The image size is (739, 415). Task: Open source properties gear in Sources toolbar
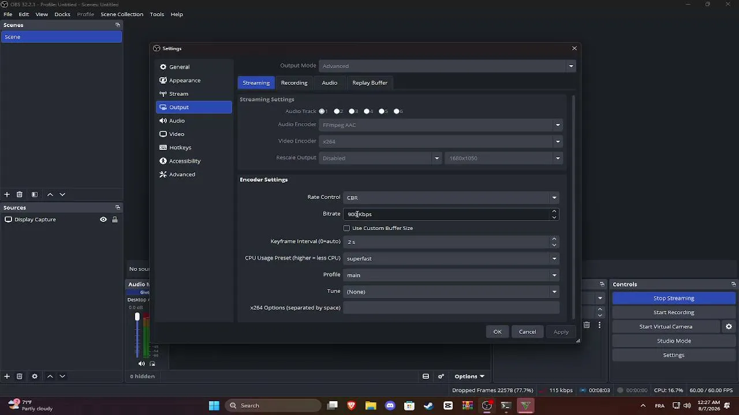35,376
